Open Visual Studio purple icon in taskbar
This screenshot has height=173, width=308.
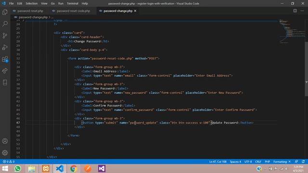[102, 169]
